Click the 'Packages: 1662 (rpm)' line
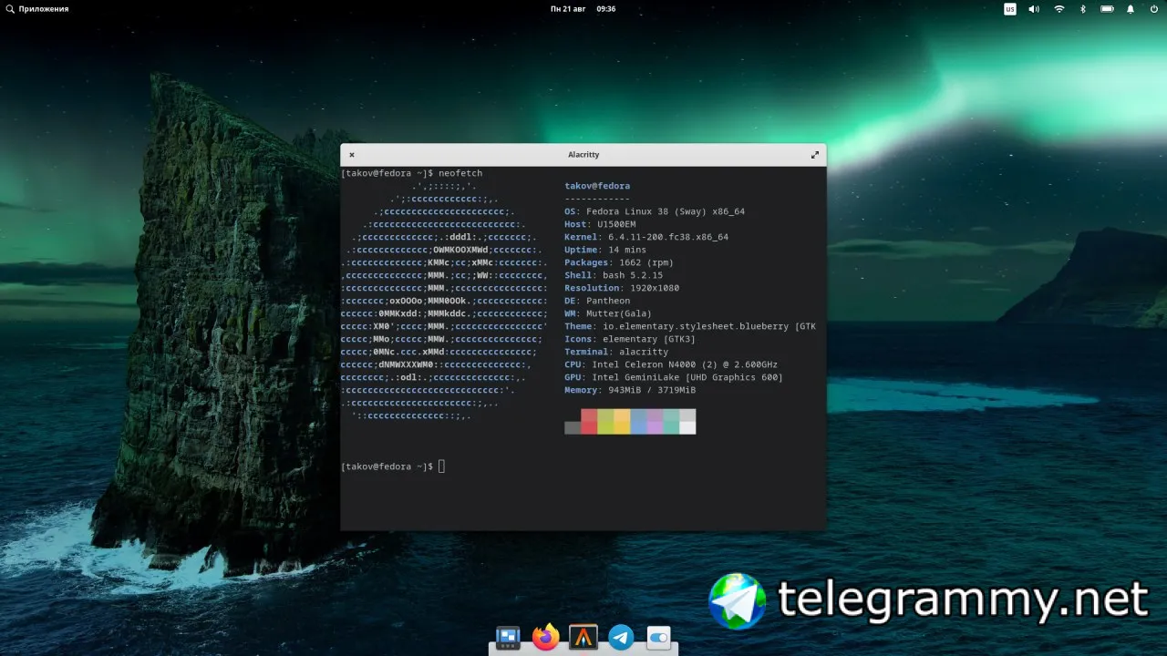1167x656 pixels. point(619,262)
